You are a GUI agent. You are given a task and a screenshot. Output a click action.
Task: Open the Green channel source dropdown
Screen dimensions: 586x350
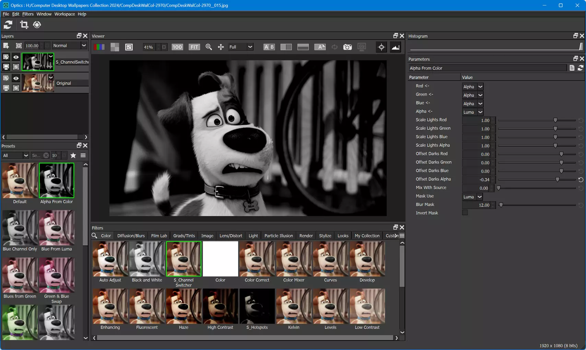point(473,95)
